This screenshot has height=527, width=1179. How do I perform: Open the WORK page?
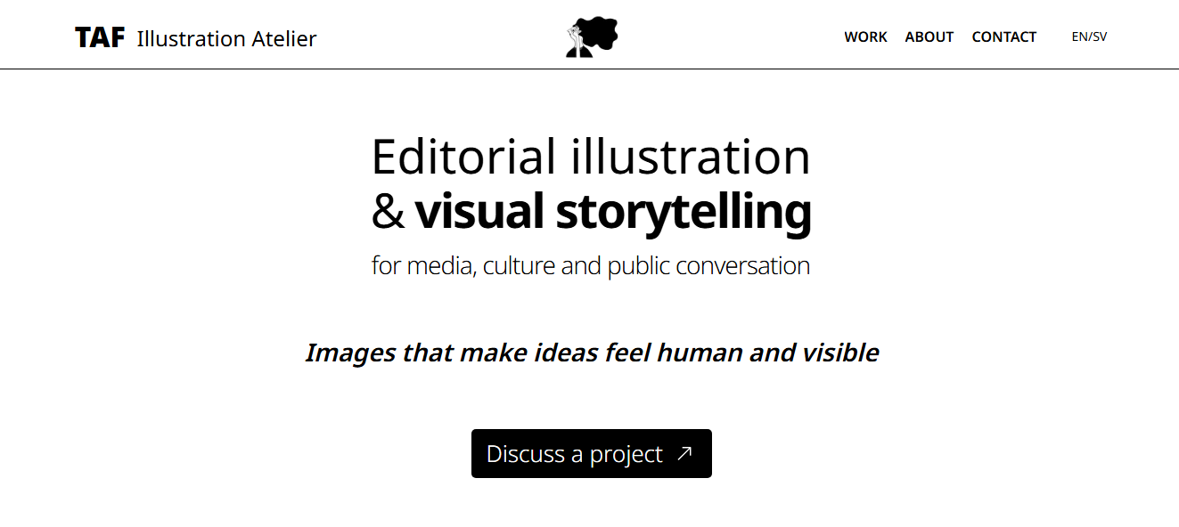[865, 37]
